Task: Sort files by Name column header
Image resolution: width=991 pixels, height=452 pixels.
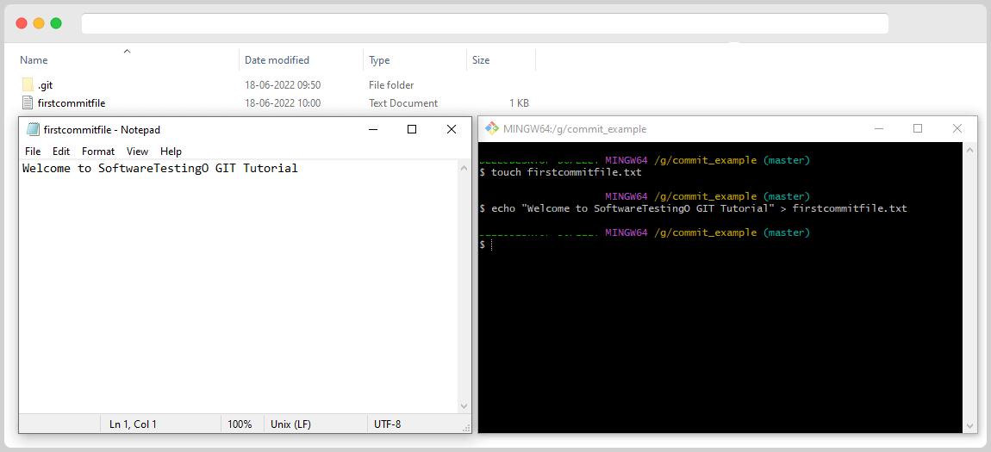Action: click(x=34, y=60)
